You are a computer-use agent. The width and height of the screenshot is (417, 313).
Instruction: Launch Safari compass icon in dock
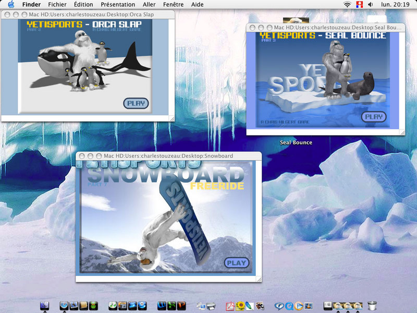click(64, 306)
